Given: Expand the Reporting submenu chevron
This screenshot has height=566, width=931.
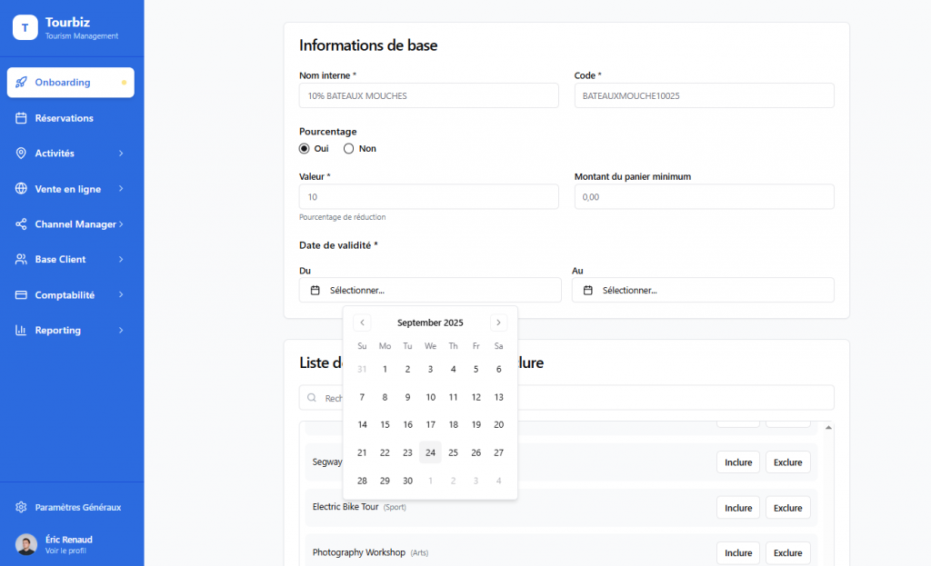Looking at the screenshot, I should pos(121,331).
